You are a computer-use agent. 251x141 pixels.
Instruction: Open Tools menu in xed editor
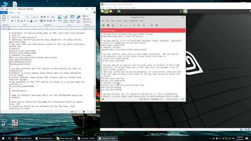click(125, 21)
